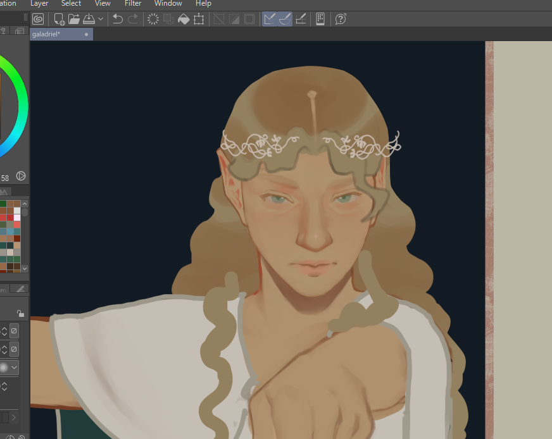Open the brush shape dropdown

tap(14, 368)
